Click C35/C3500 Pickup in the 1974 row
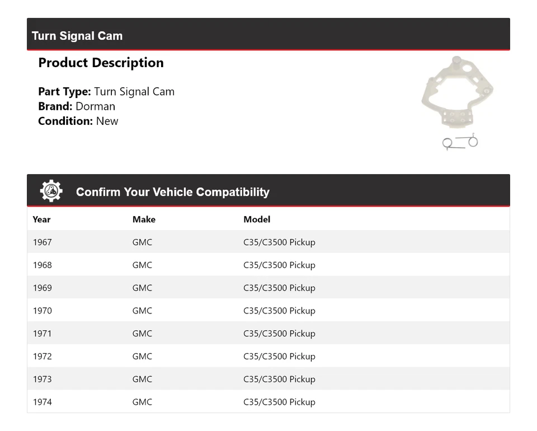 pos(279,402)
